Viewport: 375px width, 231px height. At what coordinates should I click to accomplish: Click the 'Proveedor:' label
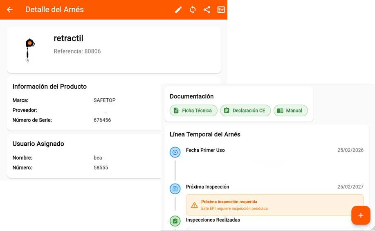[x=25, y=110]
